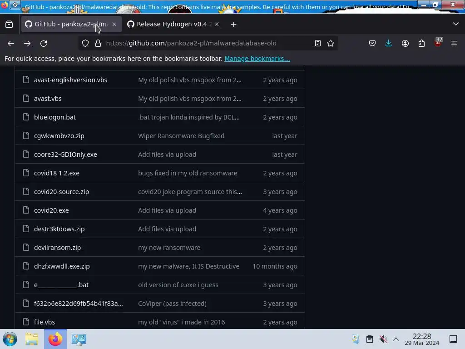Click file icon beside covid20.exe
The height and width of the screenshot is (349, 465).
26,210
